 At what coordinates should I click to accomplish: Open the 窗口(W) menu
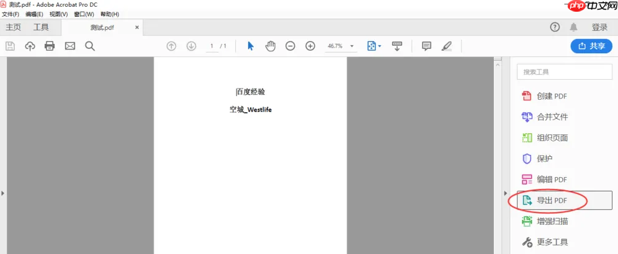click(x=84, y=14)
